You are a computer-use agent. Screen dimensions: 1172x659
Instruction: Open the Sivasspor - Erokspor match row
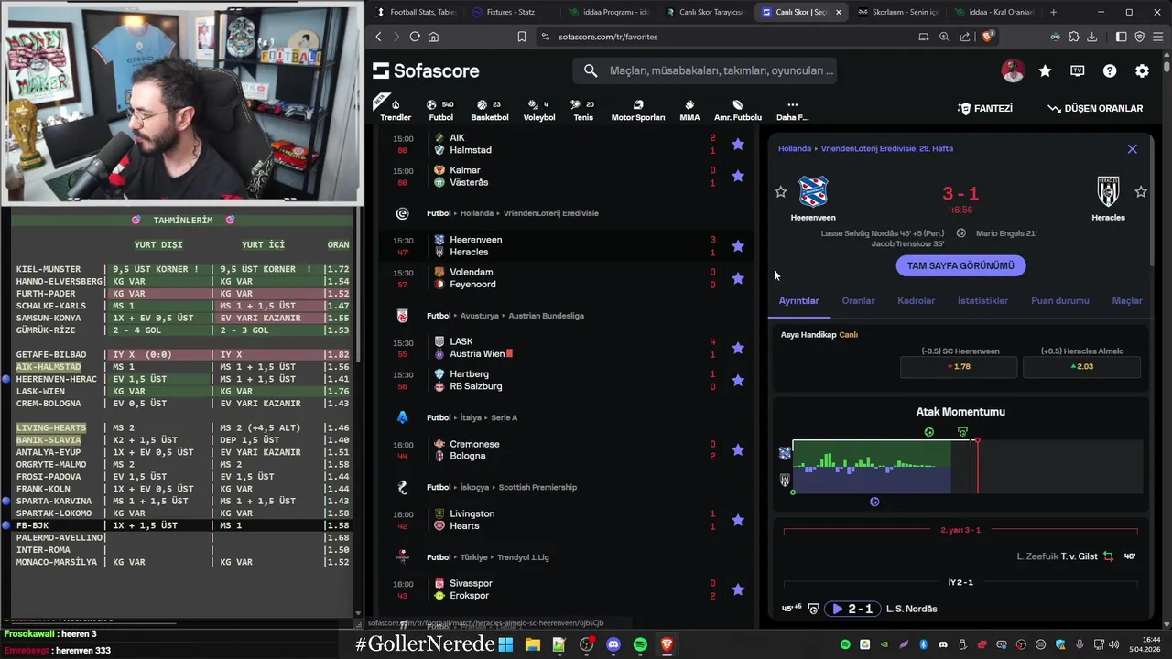tap(568, 589)
